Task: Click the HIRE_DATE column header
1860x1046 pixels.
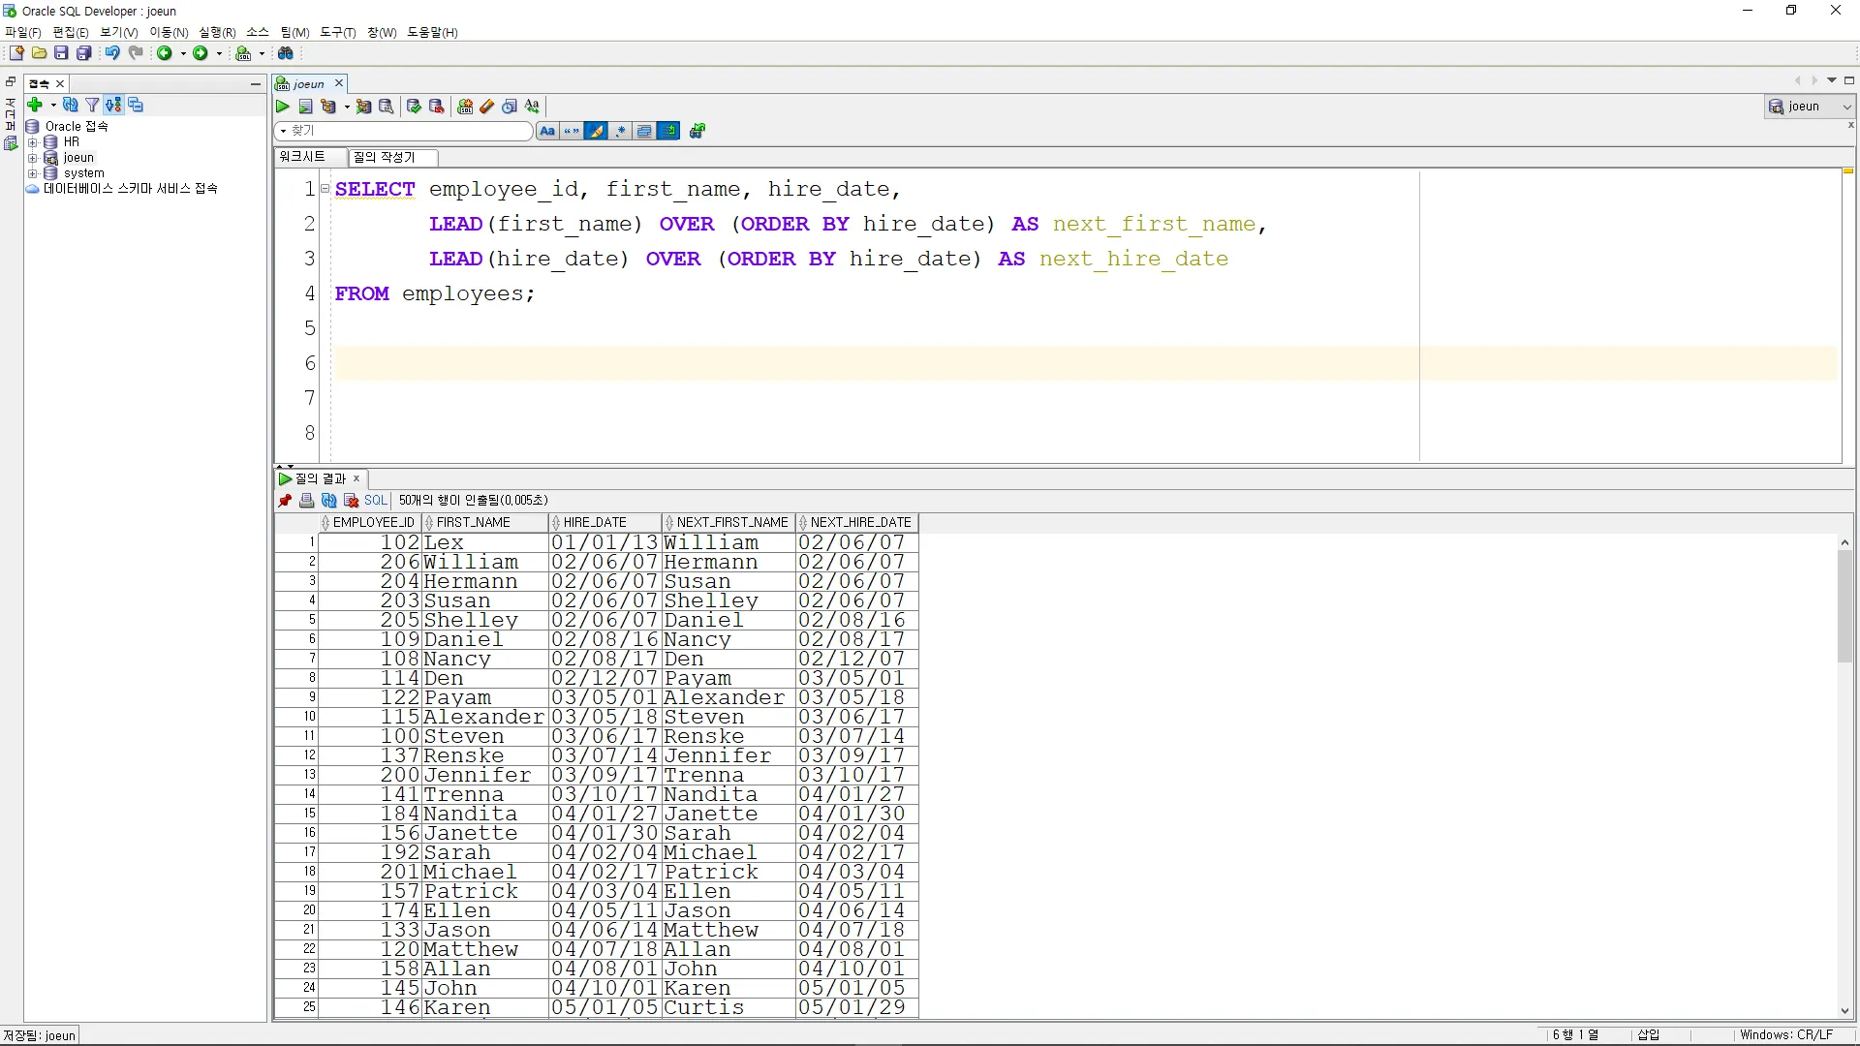Action: pyautogui.click(x=595, y=523)
